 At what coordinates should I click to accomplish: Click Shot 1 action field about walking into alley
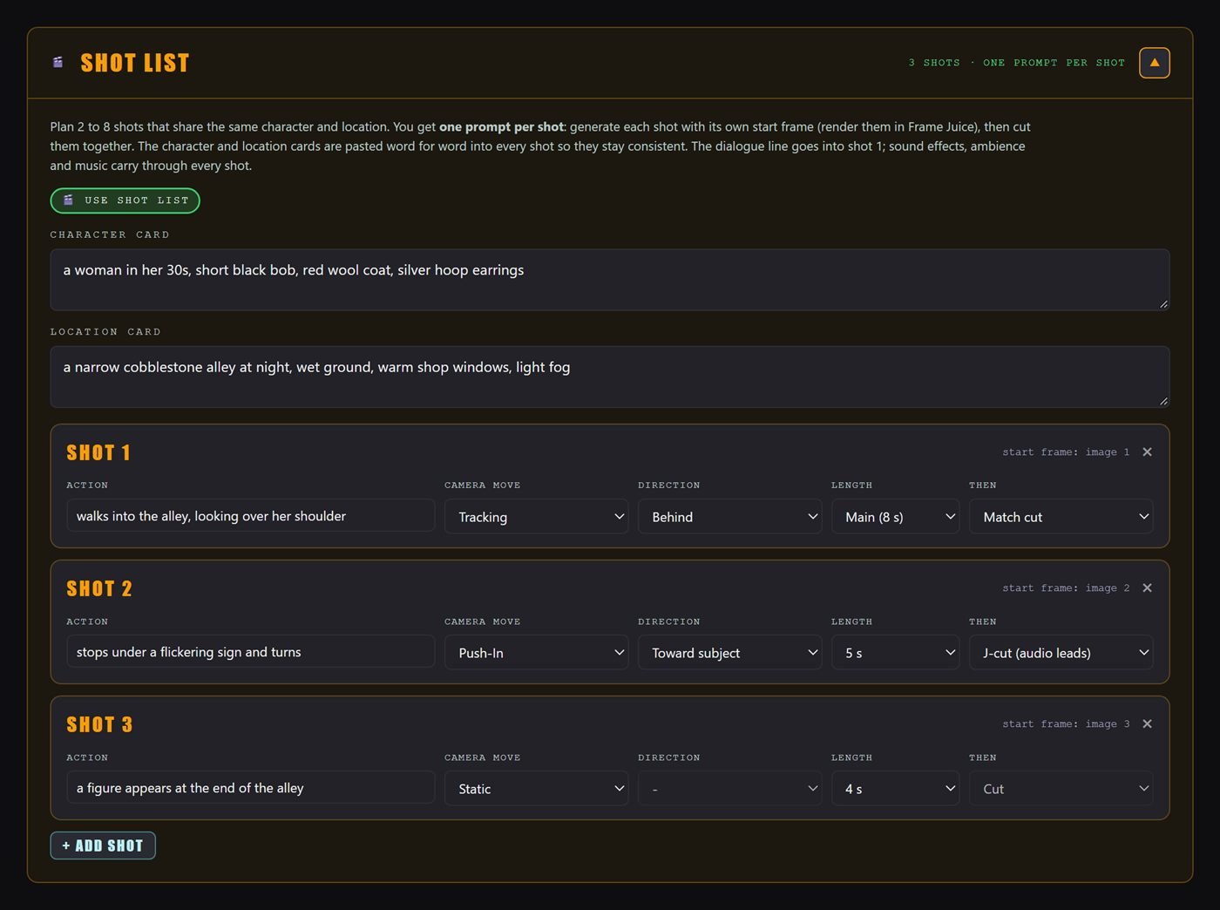coord(251,515)
